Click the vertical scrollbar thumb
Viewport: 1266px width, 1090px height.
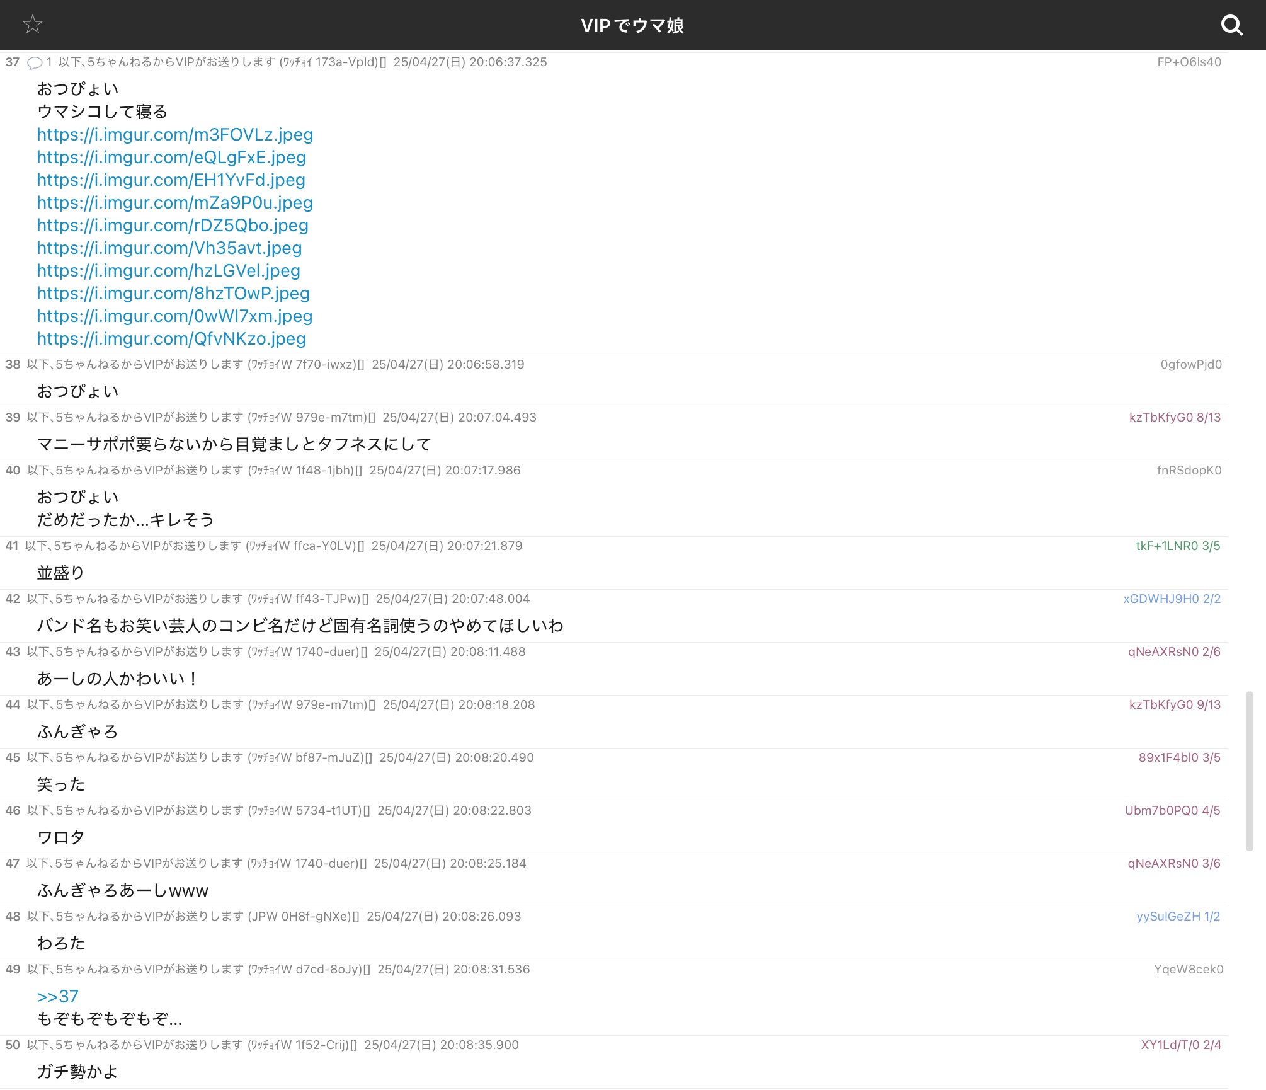coord(1249,771)
